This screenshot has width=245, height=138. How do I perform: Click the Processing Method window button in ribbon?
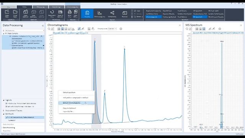click(169, 17)
